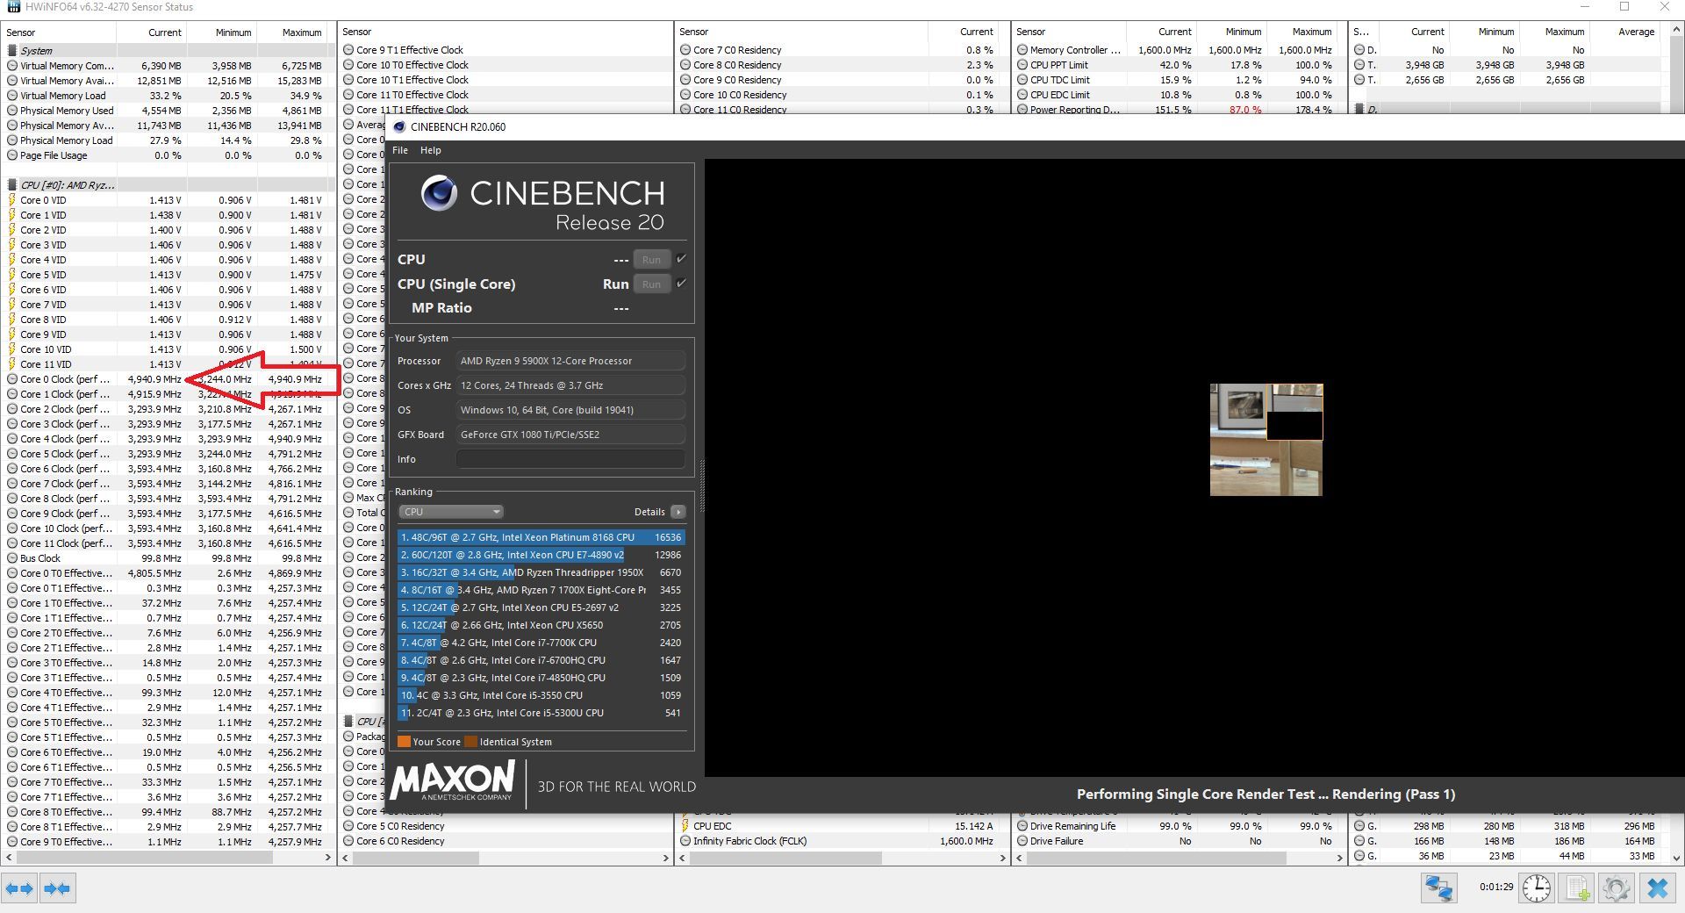This screenshot has width=1685, height=913.
Task: Maximize the HWiNFO64 window
Action: point(1624,7)
